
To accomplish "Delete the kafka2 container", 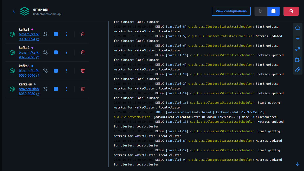I will [x=83, y=52].
